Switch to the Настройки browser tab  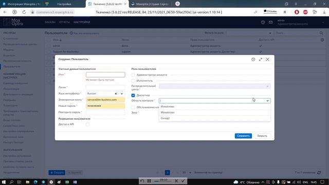click(64, 4)
